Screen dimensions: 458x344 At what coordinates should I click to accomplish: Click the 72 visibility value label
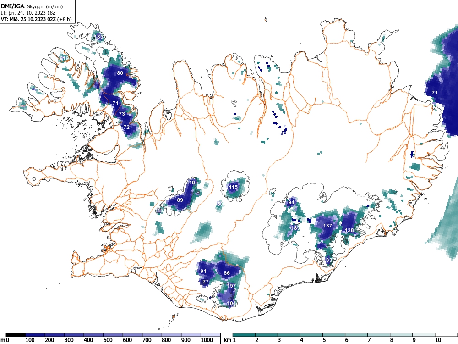[x=126, y=127]
